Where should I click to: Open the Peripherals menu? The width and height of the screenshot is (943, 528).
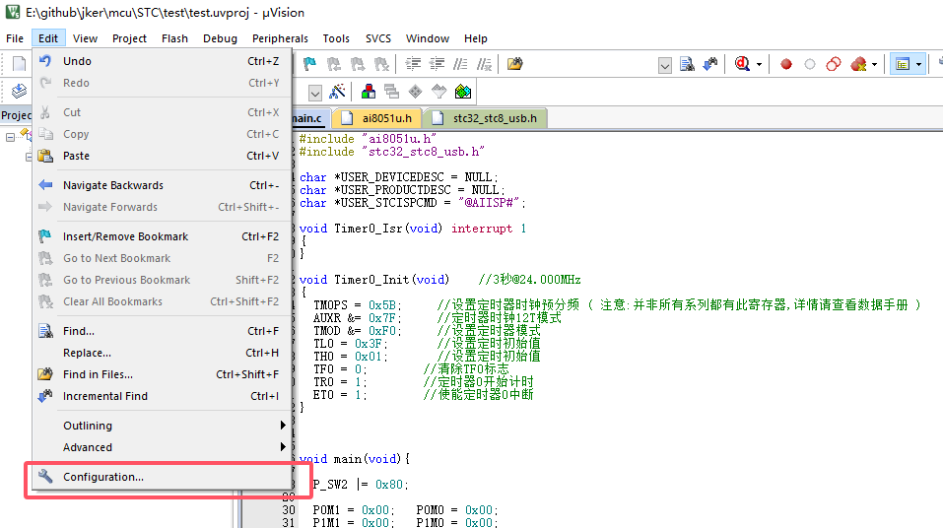[280, 38]
